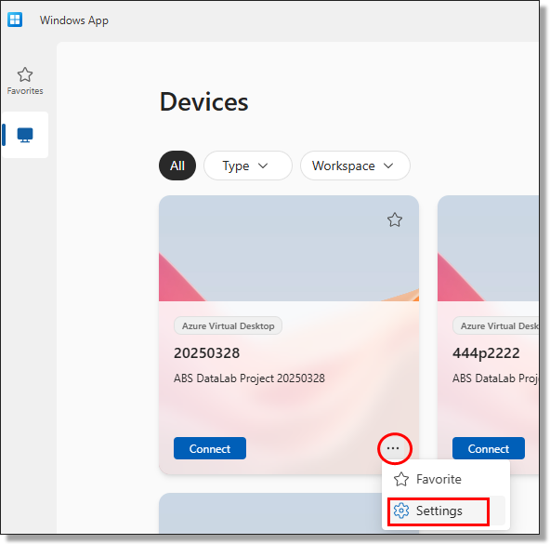Open the Favorites sidebar section
Screen dimensions: 550x544
click(x=25, y=81)
